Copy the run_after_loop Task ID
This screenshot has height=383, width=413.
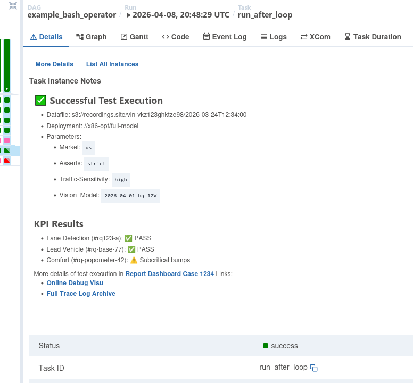pyautogui.click(x=313, y=368)
